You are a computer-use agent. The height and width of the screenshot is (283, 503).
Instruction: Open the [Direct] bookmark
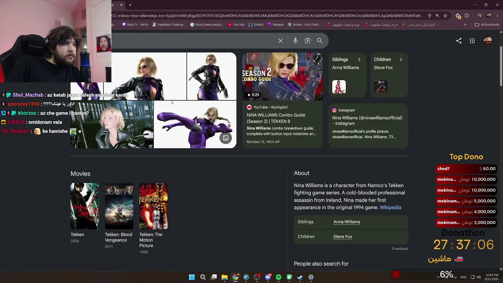[x=256, y=24]
